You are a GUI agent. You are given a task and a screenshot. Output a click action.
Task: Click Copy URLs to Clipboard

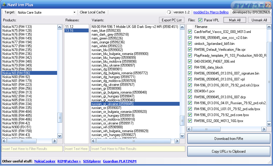point(228,151)
